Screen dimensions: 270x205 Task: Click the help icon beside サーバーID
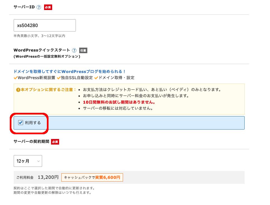pyautogui.click(x=39, y=7)
